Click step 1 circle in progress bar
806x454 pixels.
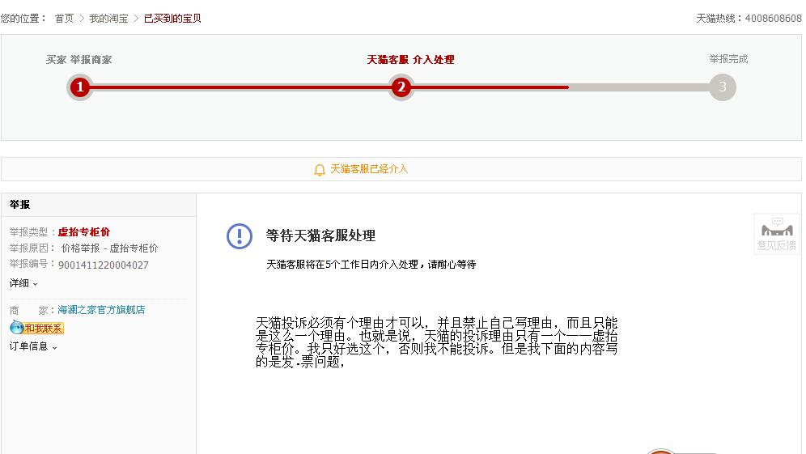click(x=79, y=87)
